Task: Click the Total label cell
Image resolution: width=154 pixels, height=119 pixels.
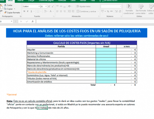Action: pyautogui.click(x=93, y=85)
